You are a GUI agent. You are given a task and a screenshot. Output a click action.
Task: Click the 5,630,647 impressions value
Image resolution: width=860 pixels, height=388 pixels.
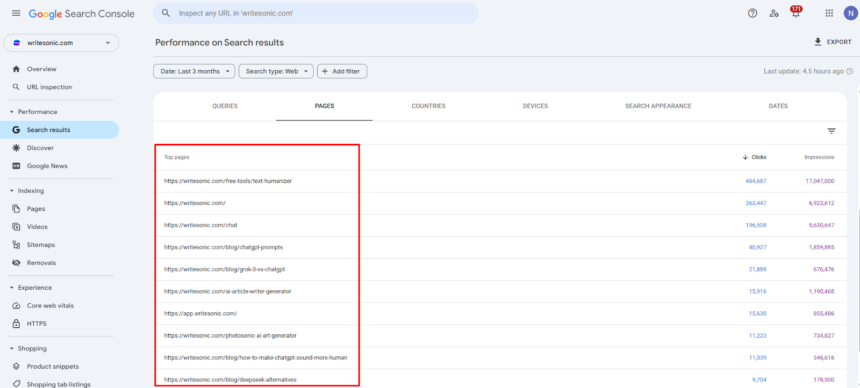(x=821, y=225)
